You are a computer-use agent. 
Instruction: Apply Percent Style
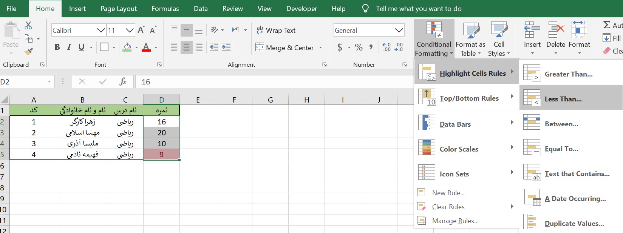click(x=359, y=47)
